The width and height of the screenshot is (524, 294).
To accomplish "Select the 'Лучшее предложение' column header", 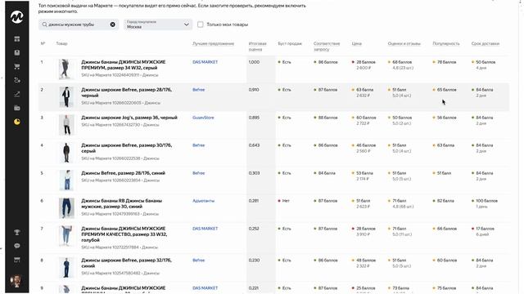I will [213, 43].
